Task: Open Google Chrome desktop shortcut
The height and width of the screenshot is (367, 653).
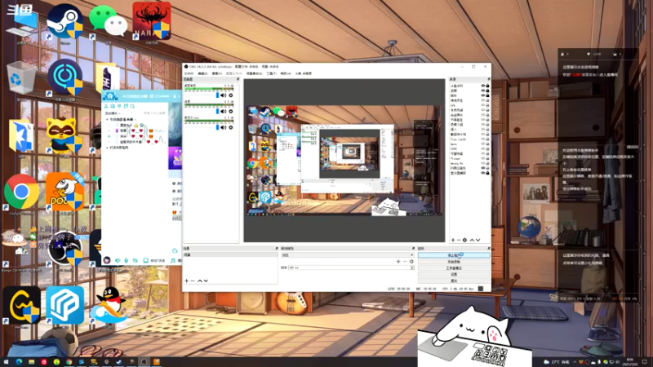Action: click(22, 192)
